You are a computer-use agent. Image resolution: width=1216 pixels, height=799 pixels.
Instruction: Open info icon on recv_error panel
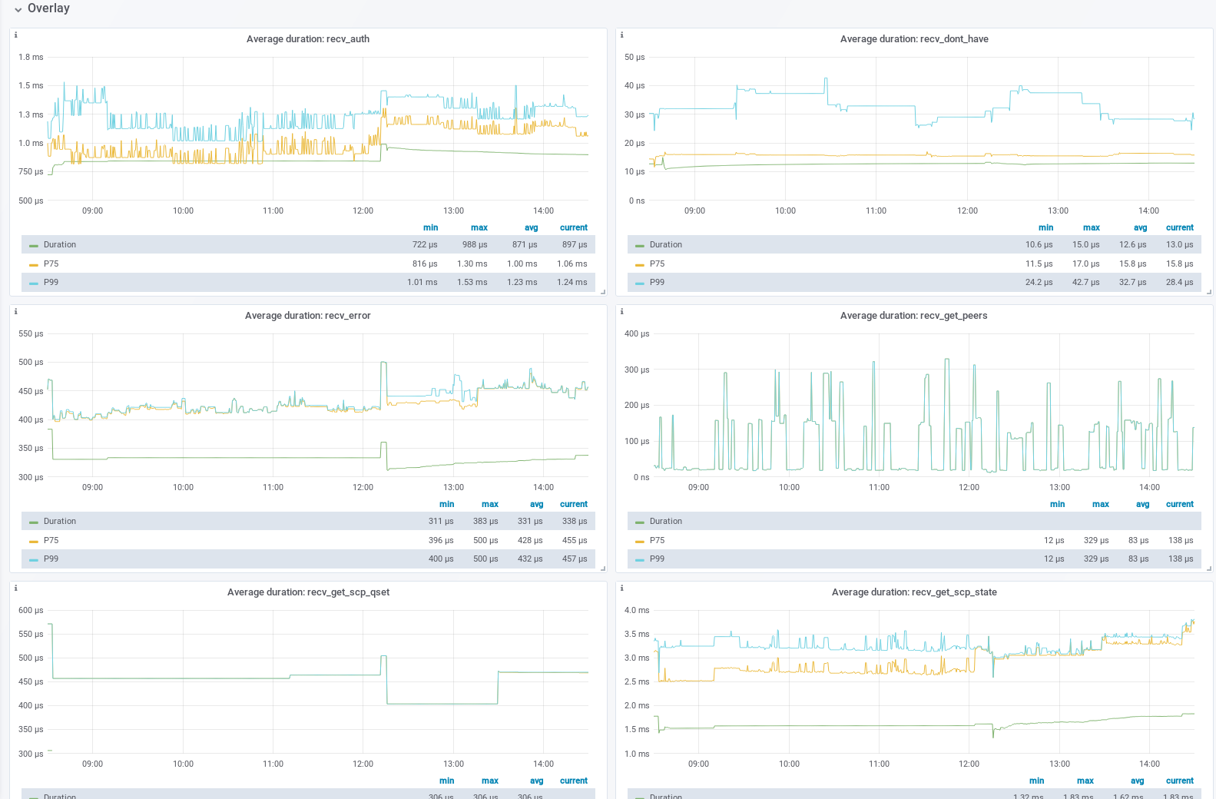coord(15,312)
